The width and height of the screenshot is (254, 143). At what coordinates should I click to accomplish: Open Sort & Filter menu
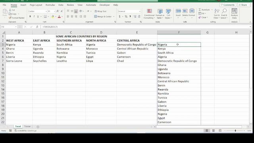(217, 14)
